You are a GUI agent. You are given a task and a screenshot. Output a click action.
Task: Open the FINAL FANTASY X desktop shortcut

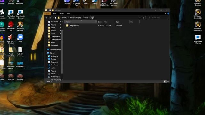pos(104,3)
